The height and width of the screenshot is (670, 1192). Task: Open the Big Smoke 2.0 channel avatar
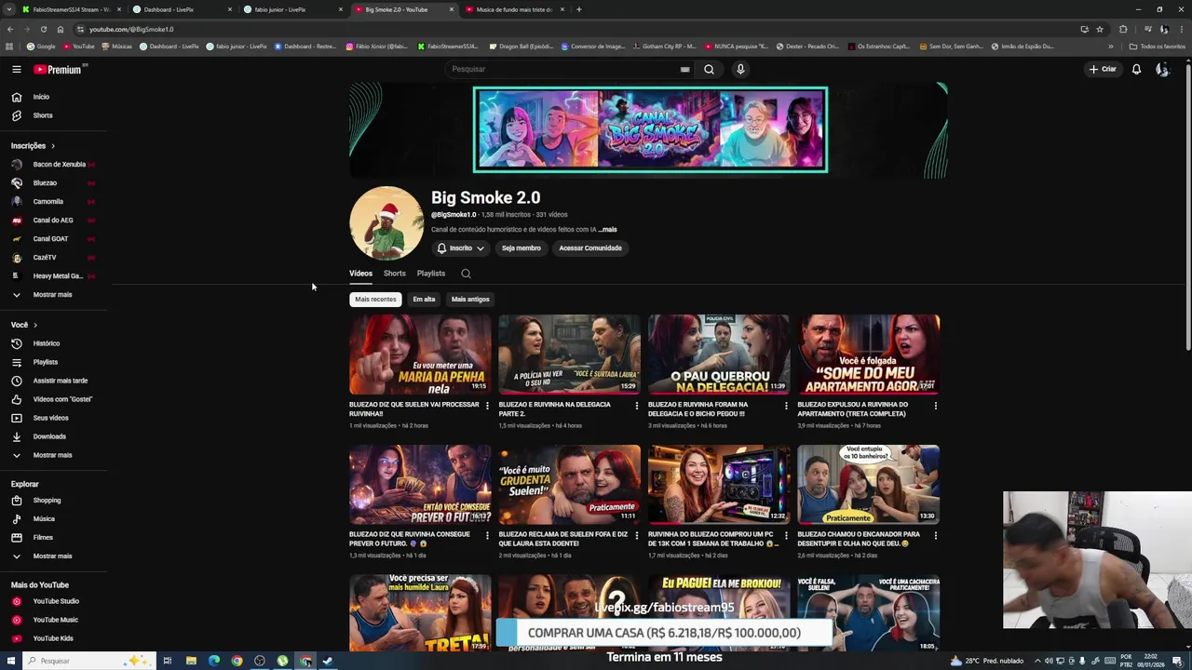(x=386, y=223)
